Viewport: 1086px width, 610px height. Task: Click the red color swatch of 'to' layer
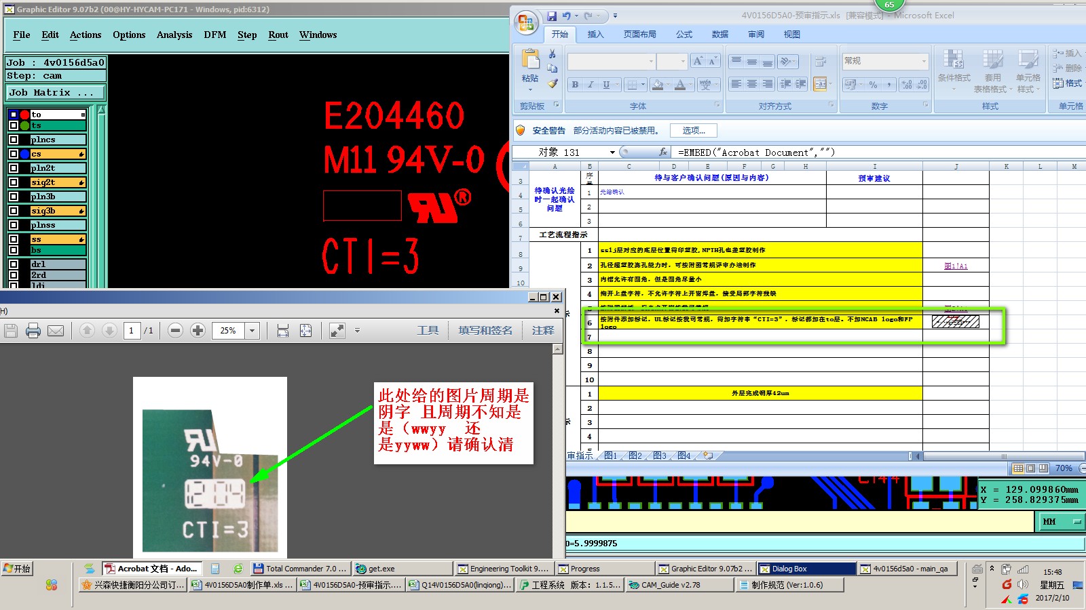(24, 115)
